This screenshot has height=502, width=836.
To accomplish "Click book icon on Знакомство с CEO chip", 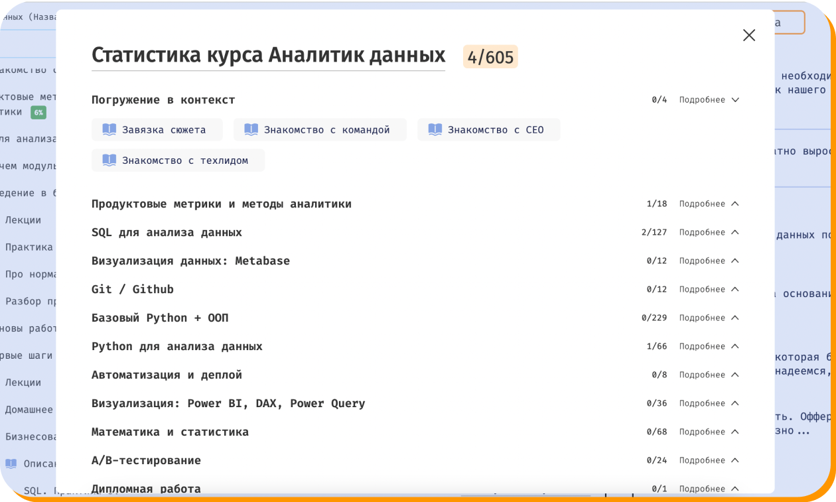I will click(435, 130).
